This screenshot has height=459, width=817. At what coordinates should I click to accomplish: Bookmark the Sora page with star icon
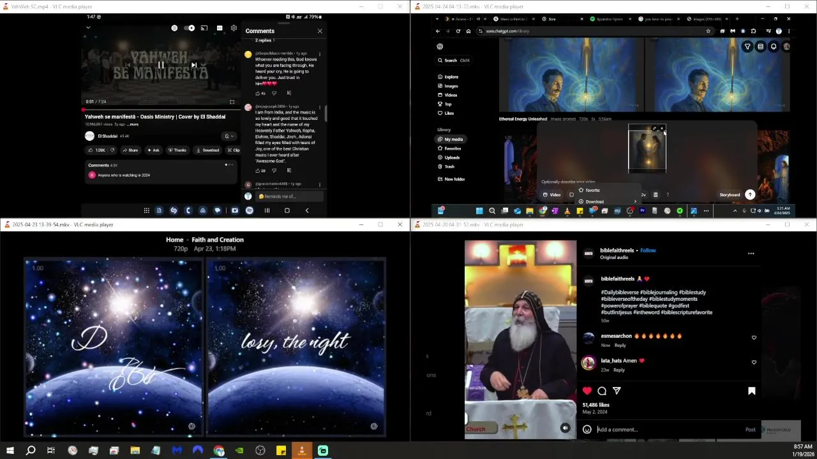(x=708, y=31)
